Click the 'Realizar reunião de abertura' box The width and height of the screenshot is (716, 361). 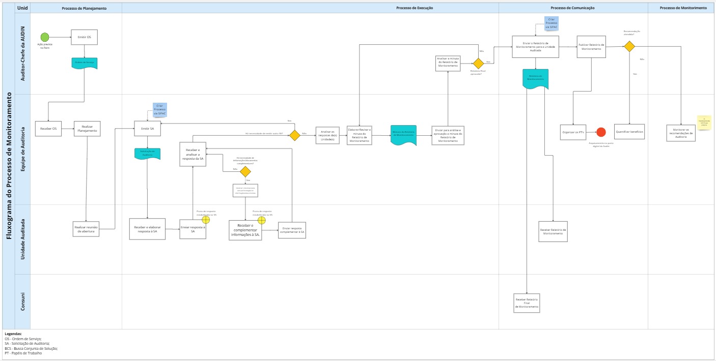coord(86,229)
